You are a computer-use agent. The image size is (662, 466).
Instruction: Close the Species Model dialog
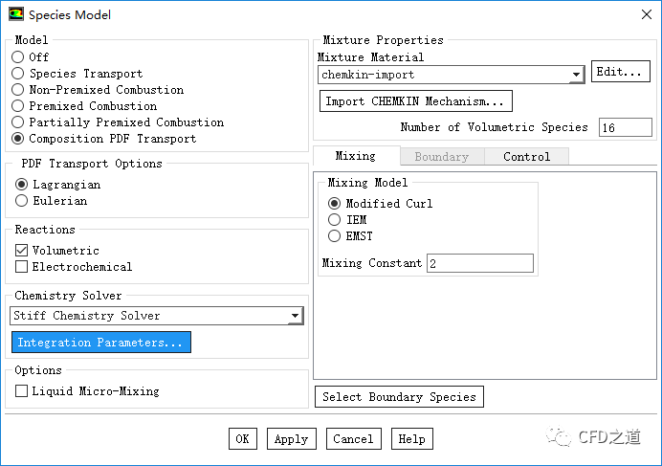pos(643,14)
